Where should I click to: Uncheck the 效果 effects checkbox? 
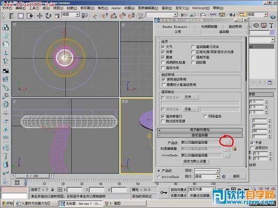163,52
